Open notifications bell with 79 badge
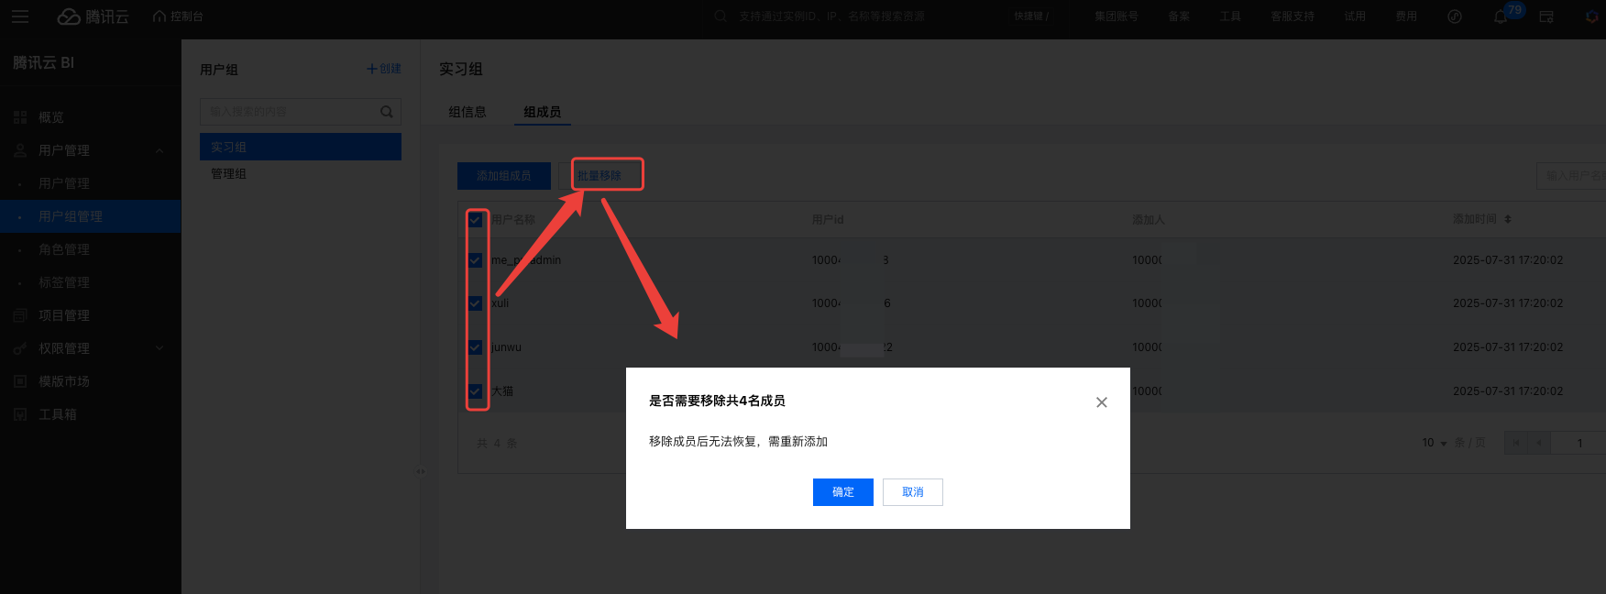The image size is (1606, 594). [x=1501, y=16]
